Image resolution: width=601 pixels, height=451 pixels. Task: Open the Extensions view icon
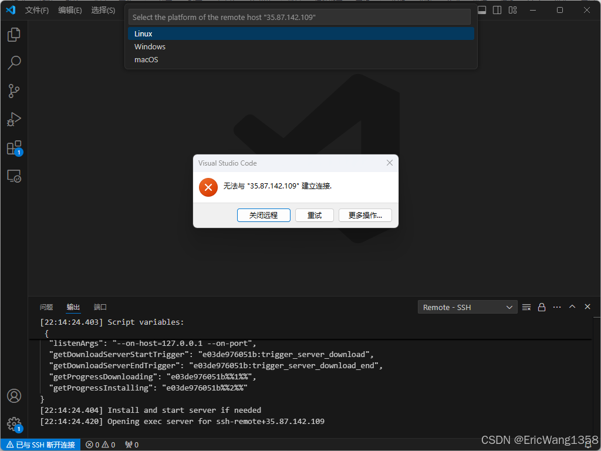[x=14, y=147]
